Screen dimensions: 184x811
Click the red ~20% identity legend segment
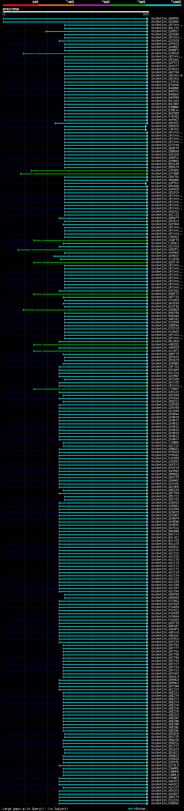coord(20,5)
